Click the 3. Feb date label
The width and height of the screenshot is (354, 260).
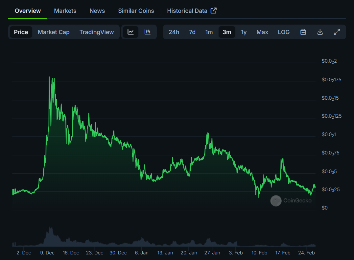coord(236,253)
